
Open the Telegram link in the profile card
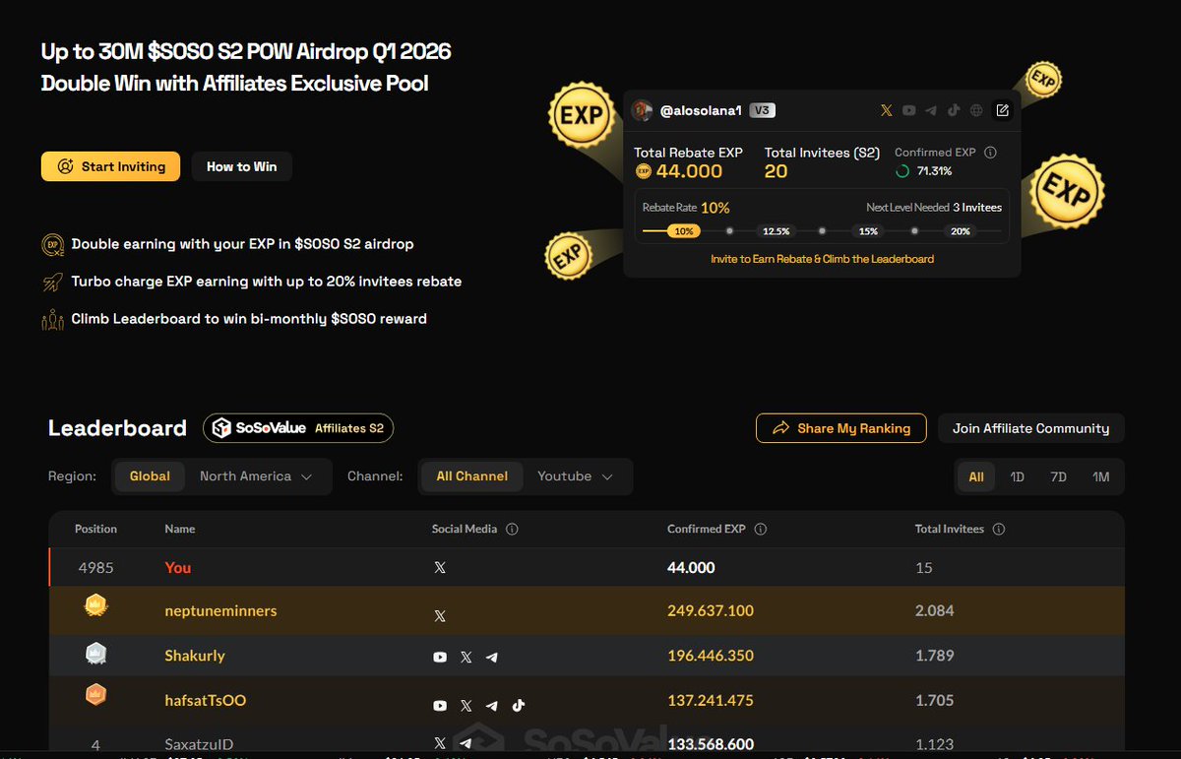[931, 111]
